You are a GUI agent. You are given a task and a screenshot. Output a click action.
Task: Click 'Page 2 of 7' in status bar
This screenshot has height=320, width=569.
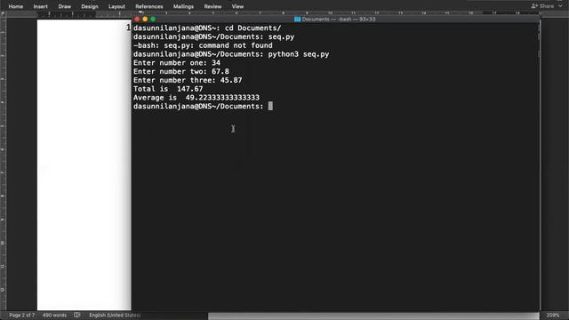[x=21, y=315]
